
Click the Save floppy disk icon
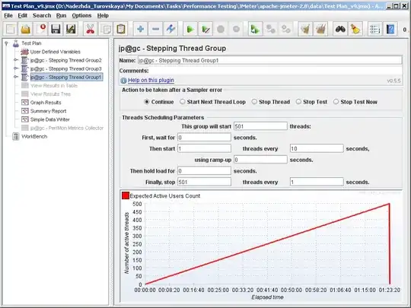[56, 29]
